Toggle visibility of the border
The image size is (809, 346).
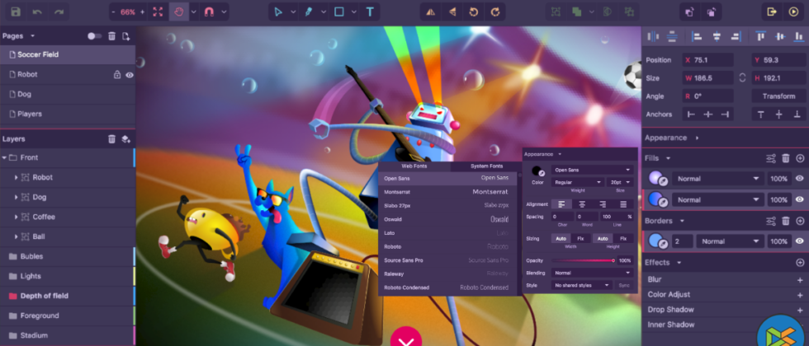click(799, 242)
